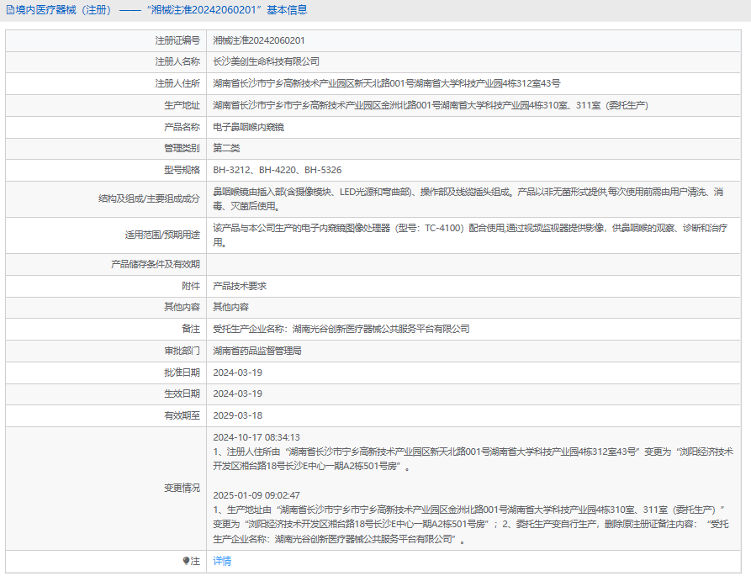The width and height of the screenshot is (751, 576).
Task: Click the 注册人住所 address value
Action: (387, 83)
